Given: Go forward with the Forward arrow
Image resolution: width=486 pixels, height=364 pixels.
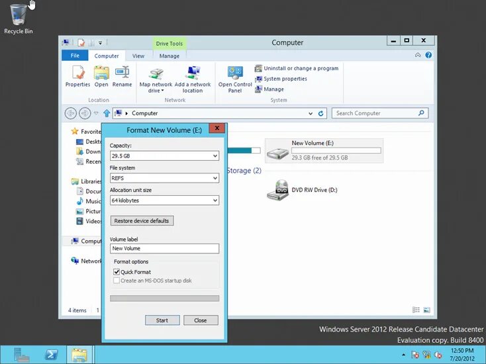Looking at the screenshot, I should tap(85, 113).
